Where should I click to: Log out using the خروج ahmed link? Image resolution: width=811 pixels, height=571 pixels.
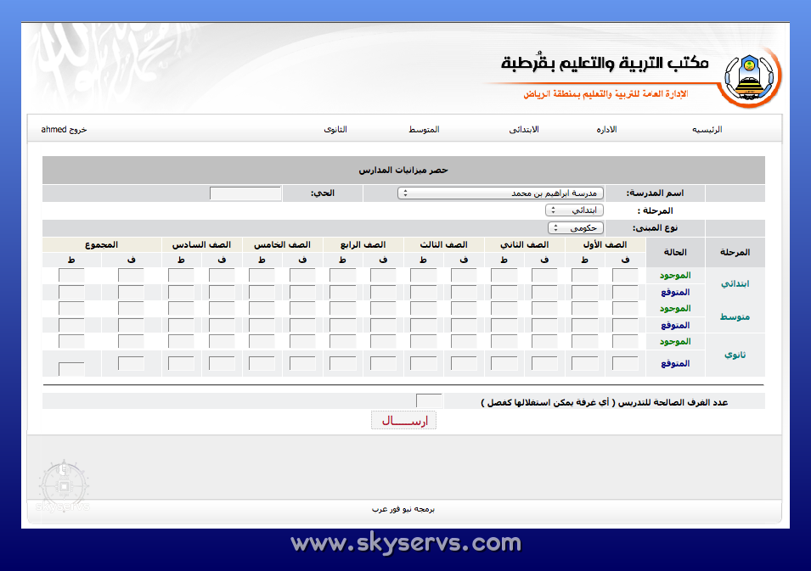(x=65, y=130)
